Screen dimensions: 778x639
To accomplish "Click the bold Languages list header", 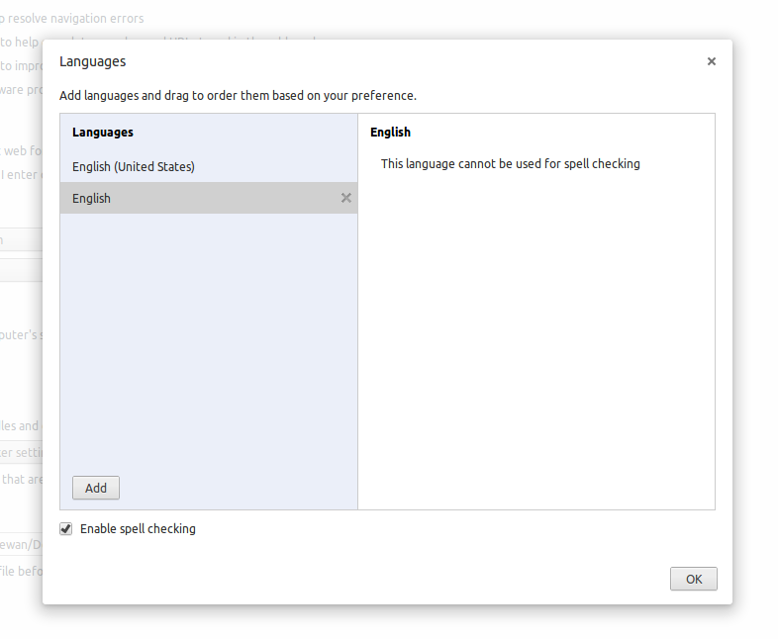I will [x=103, y=132].
